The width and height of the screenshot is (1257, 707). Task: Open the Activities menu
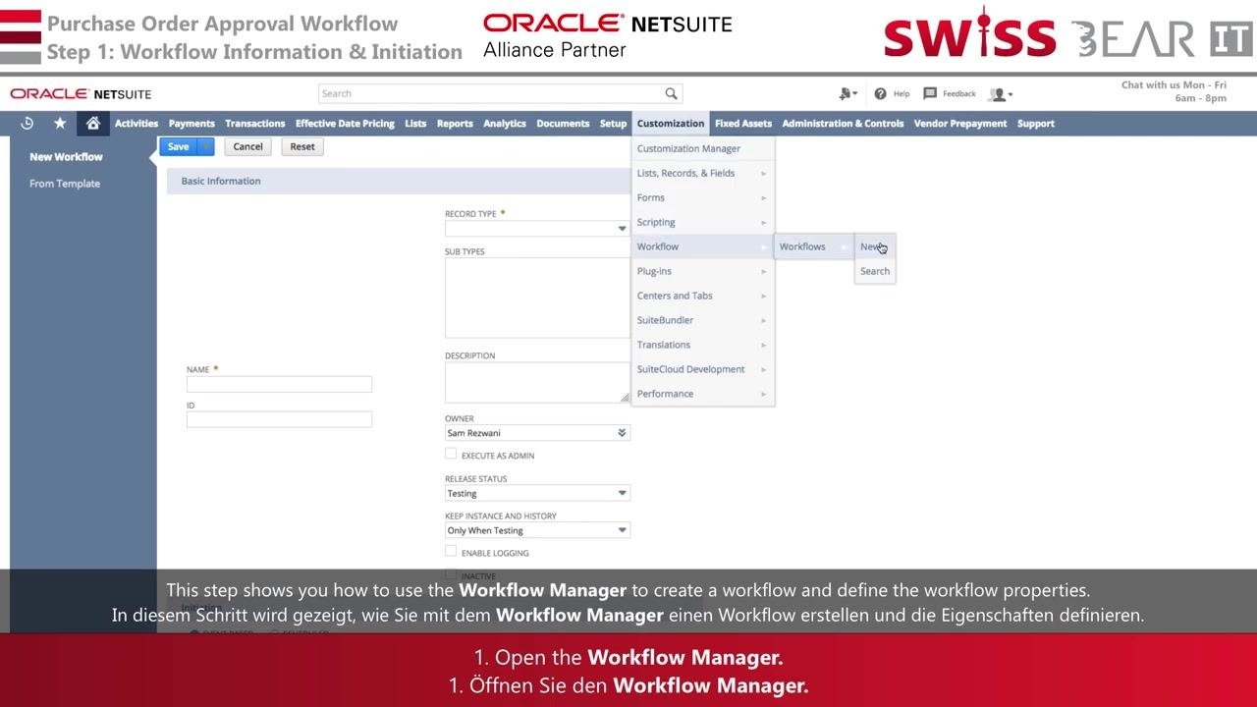point(137,124)
